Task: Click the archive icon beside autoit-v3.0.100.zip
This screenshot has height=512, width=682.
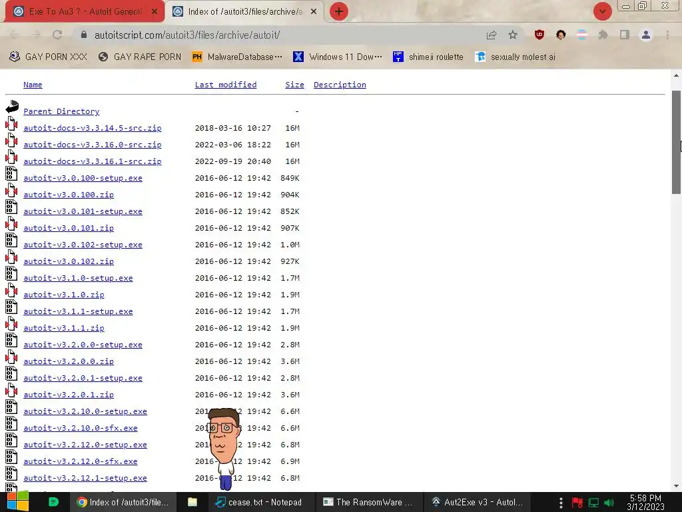Action: coord(11,190)
